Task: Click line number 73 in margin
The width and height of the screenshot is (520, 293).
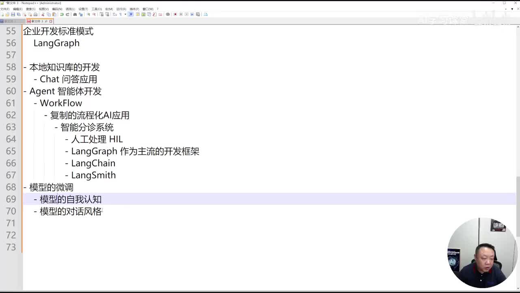Action: point(11,247)
